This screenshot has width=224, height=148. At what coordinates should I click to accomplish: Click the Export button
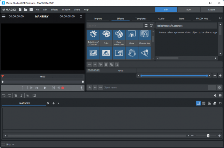click(x=212, y=10)
